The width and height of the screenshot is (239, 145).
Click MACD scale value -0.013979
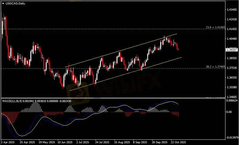coord(232,138)
